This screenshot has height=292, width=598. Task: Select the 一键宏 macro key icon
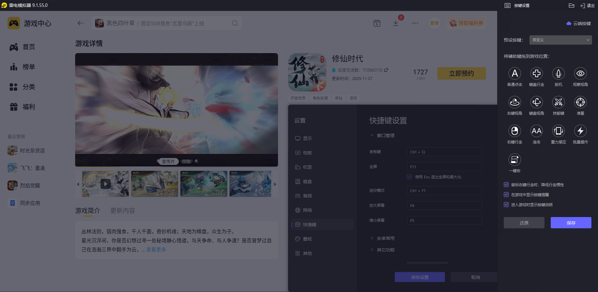[515, 160]
